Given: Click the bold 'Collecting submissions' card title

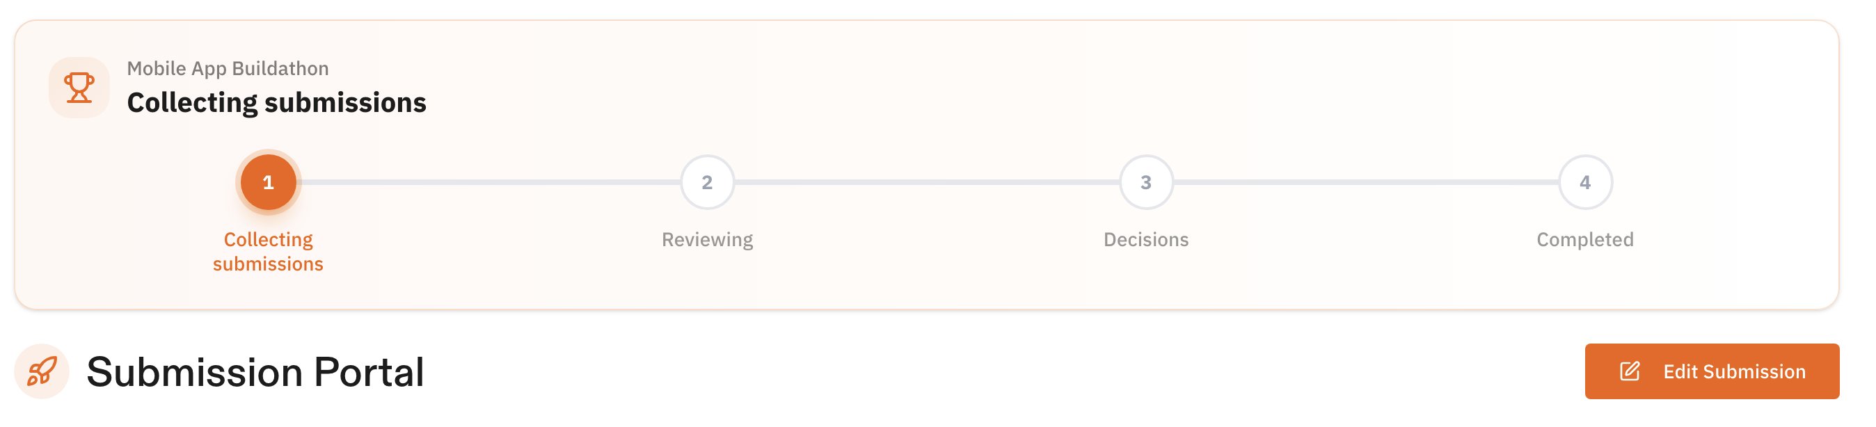Looking at the screenshot, I should 276,102.
